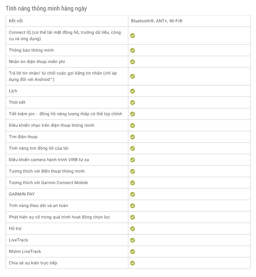The height and width of the screenshot is (277, 256).
Task: Click the Phát hiện sự cố feature label
Action: pyautogui.click(x=59, y=217)
